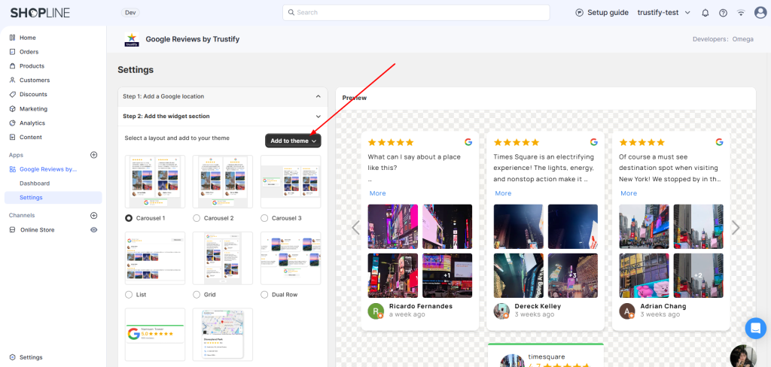Collapse Step 1 Add a Google location
Image resolution: width=771 pixels, height=367 pixels.
223,97
